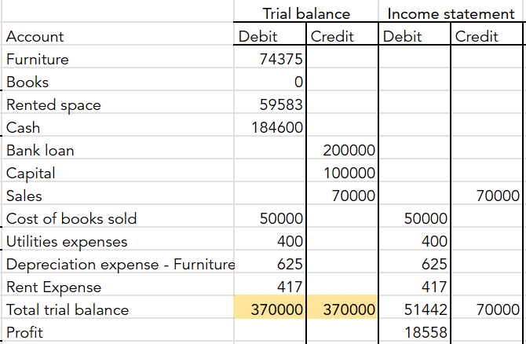Select Utilities expenses trial balance 400
The image size is (526, 344).
click(x=270, y=240)
